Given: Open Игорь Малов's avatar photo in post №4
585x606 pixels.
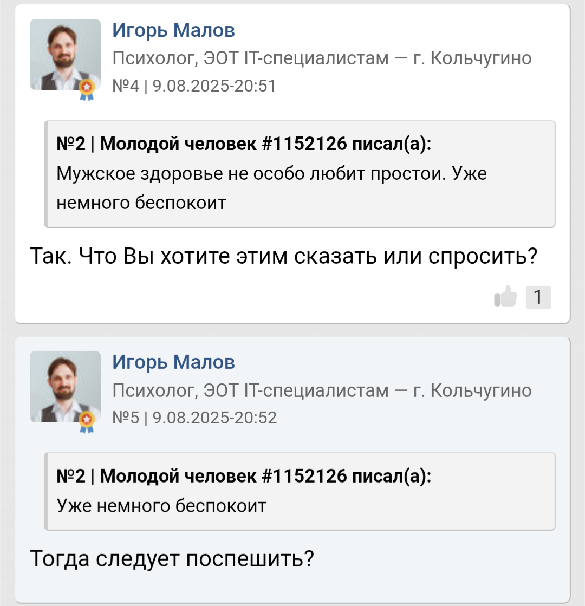Looking at the screenshot, I should pos(65,54).
